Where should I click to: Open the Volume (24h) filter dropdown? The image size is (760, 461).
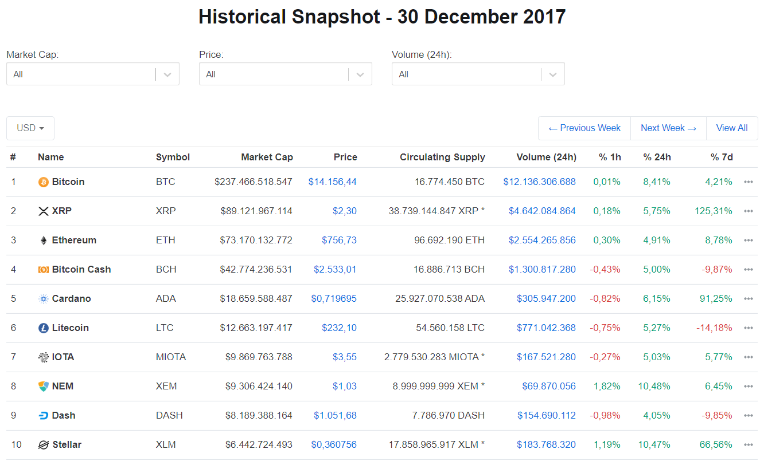[x=478, y=74]
